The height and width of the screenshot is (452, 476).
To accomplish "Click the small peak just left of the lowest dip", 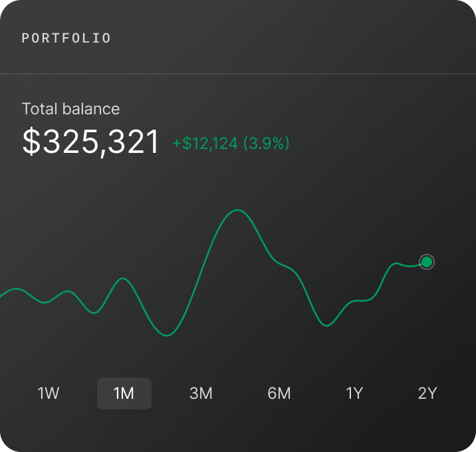I will [122, 279].
